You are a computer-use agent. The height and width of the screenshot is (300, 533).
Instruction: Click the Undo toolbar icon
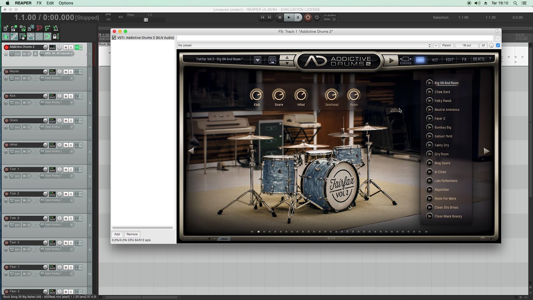coord(39,28)
